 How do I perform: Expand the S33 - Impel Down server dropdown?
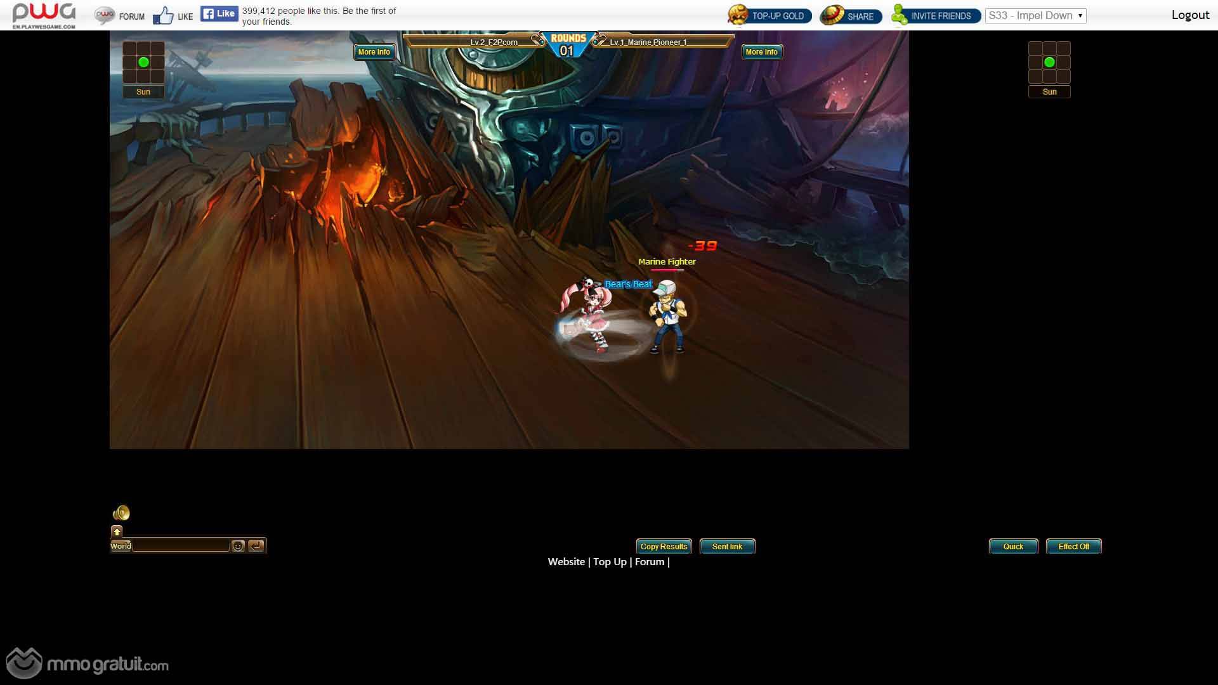pyautogui.click(x=1035, y=16)
